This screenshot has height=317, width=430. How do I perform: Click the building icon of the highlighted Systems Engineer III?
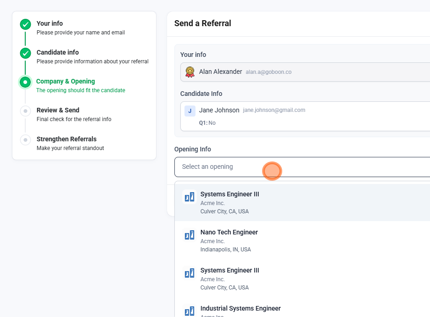click(x=190, y=197)
